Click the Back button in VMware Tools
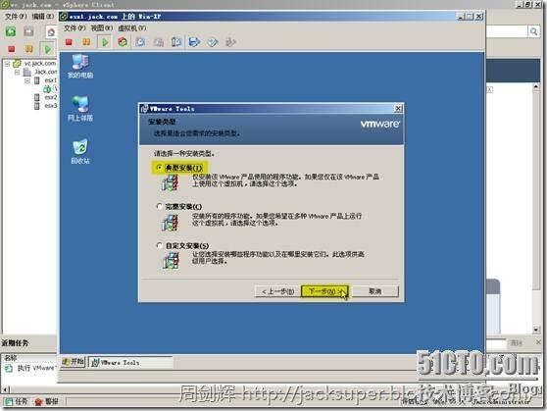Viewport: 547px width, 411px height. (x=278, y=291)
